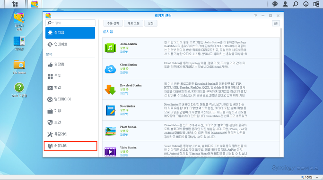Open feed link under Photo Station
Image resolution: width=323 pixels, height=180 pixels.
(124, 135)
